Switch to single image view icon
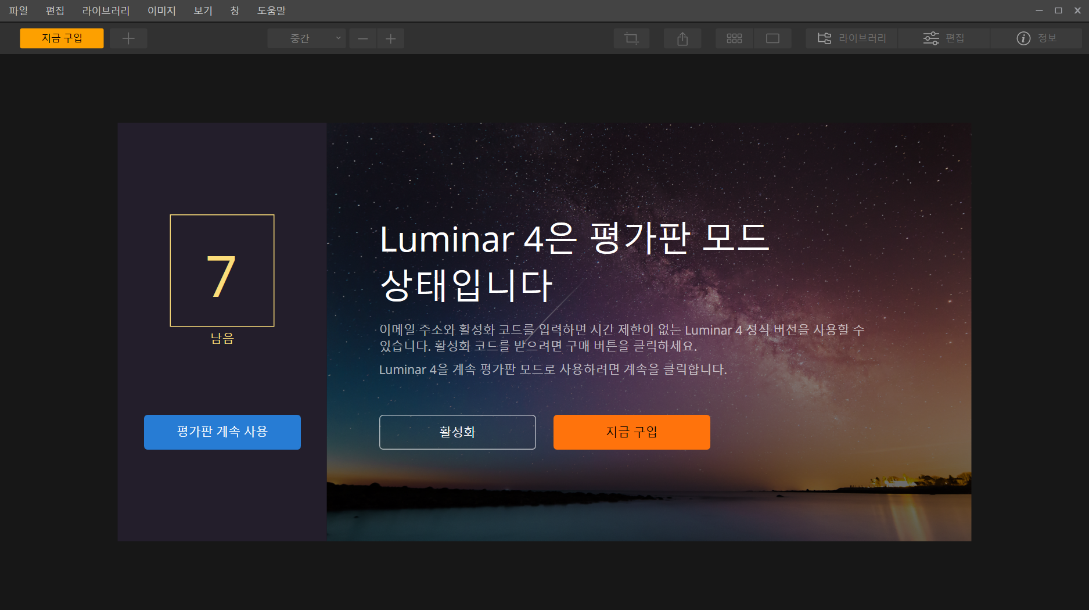The height and width of the screenshot is (610, 1089). [772, 38]
